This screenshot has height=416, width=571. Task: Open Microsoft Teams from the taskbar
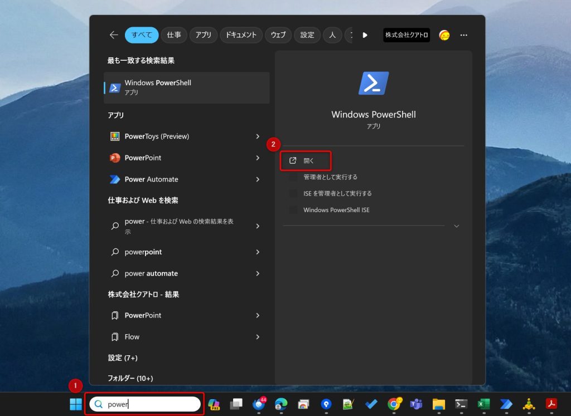(416, 404)
